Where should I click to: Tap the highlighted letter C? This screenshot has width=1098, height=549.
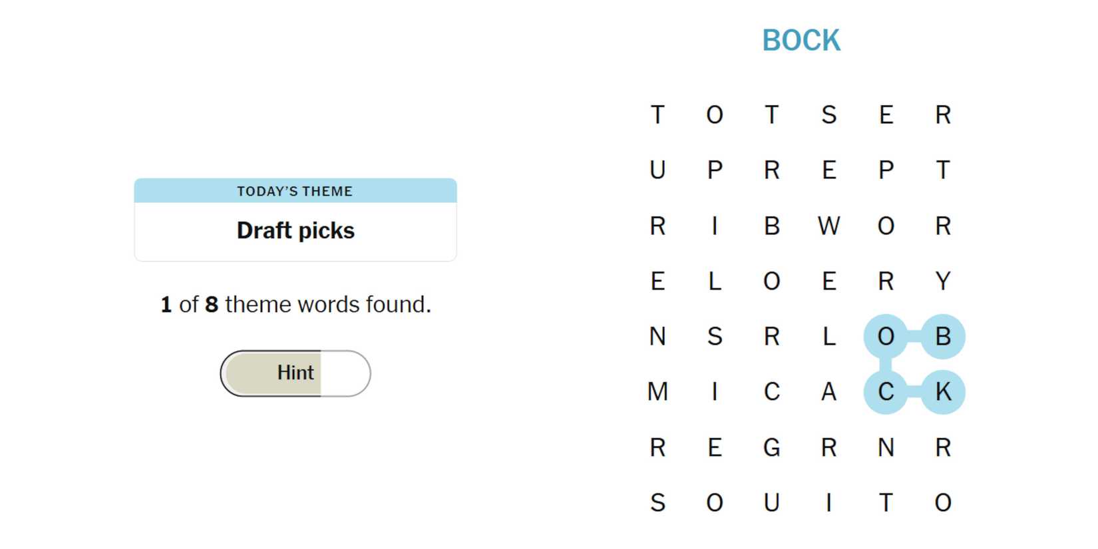(x=886, y=392)
